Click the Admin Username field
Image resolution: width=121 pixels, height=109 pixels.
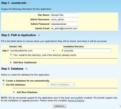64,20
